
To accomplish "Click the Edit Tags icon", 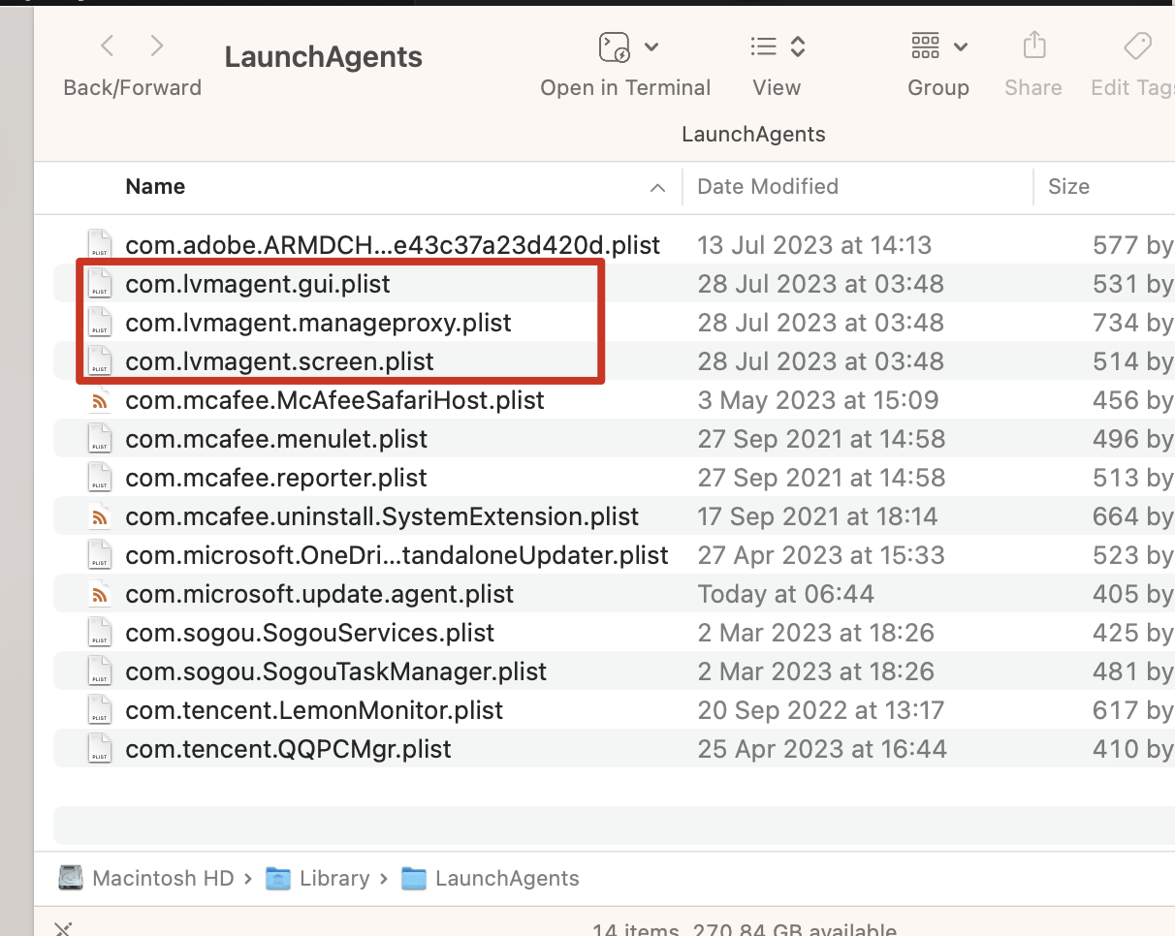I will click(x=1136, y=47).
